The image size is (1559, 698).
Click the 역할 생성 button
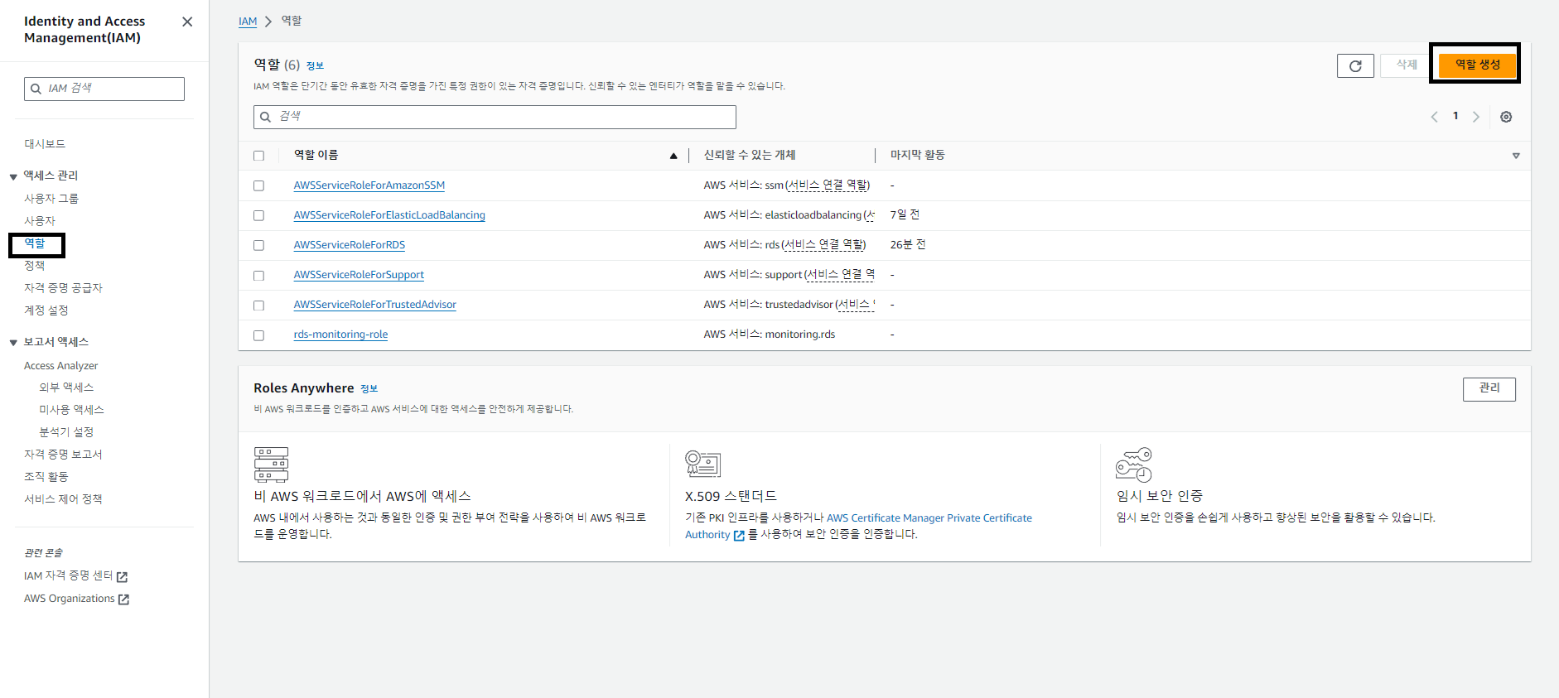(1478, 65)
